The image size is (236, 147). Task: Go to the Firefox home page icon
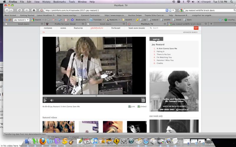click(34, 10)
